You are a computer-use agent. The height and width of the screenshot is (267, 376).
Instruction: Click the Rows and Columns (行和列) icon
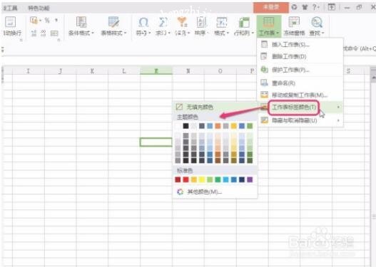244,23
